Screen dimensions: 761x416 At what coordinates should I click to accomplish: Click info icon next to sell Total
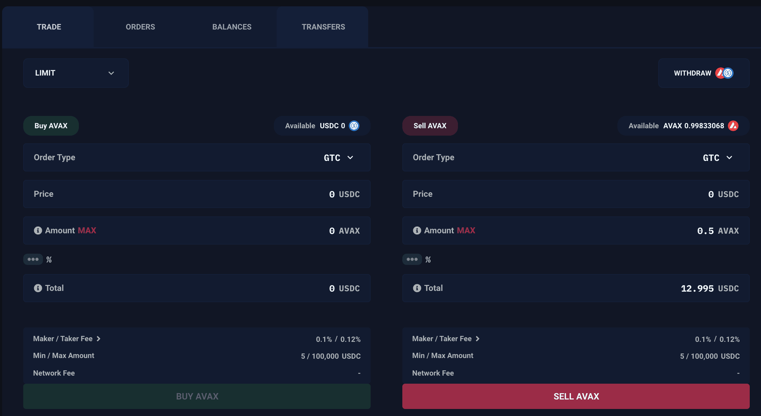coord(417,288)
